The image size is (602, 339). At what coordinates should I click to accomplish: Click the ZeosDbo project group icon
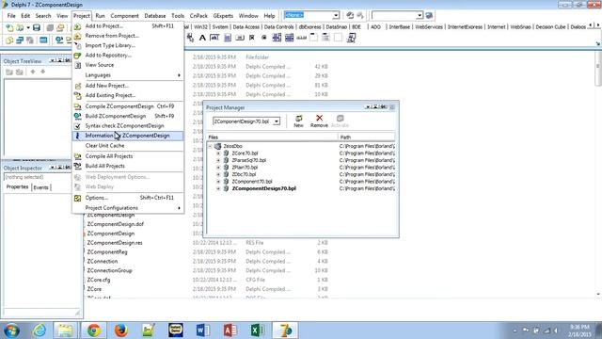pyautogui.click(x=218, y=146)
